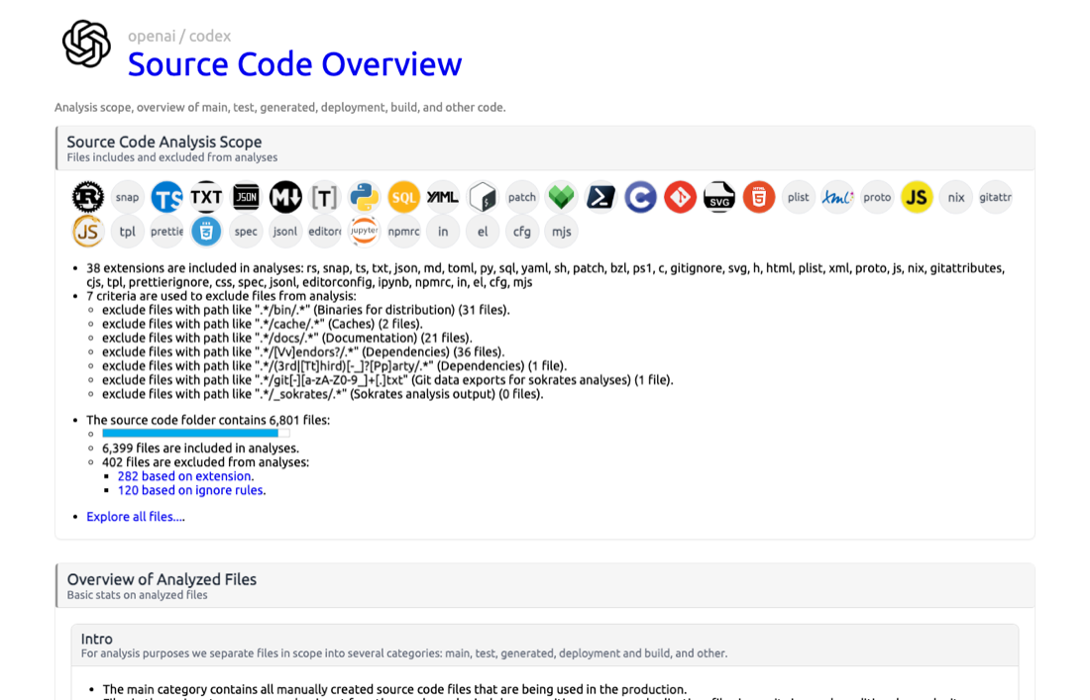Click the jsonl extension badge

pyautogui.click(x=285, y=232)
